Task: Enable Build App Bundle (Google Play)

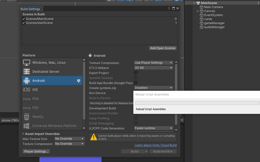Action: point(136,83)
